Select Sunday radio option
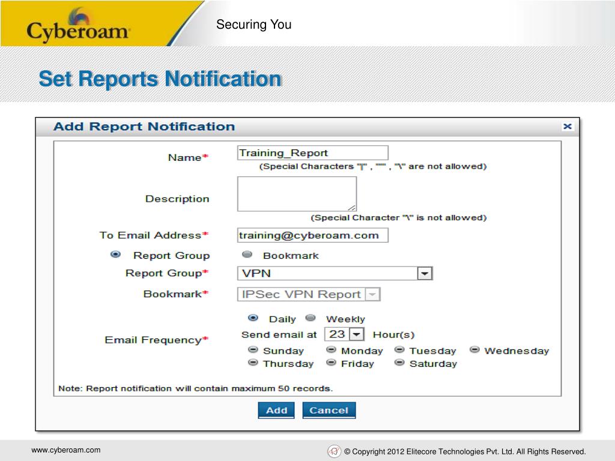The height and width of the screenshot is (461, 615). tap(253, 350)
